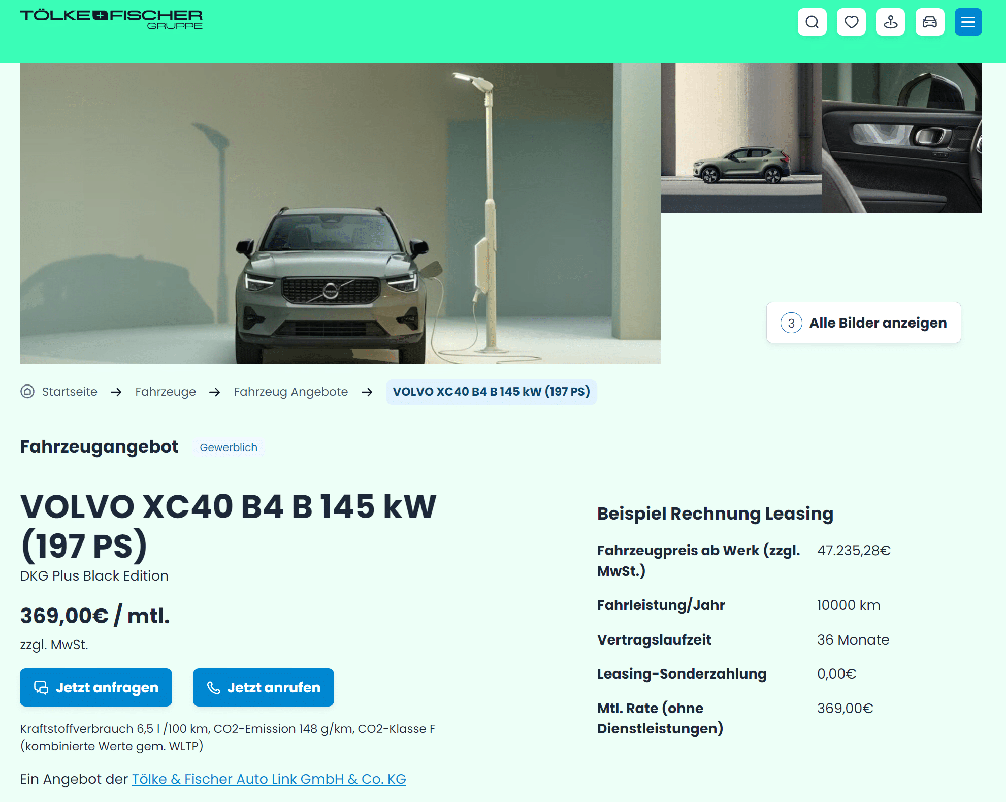Open the side-view Volvo thumbnail
This screenshot has width=1006, height=802.
pyautogui.click(x=741, y=138)
